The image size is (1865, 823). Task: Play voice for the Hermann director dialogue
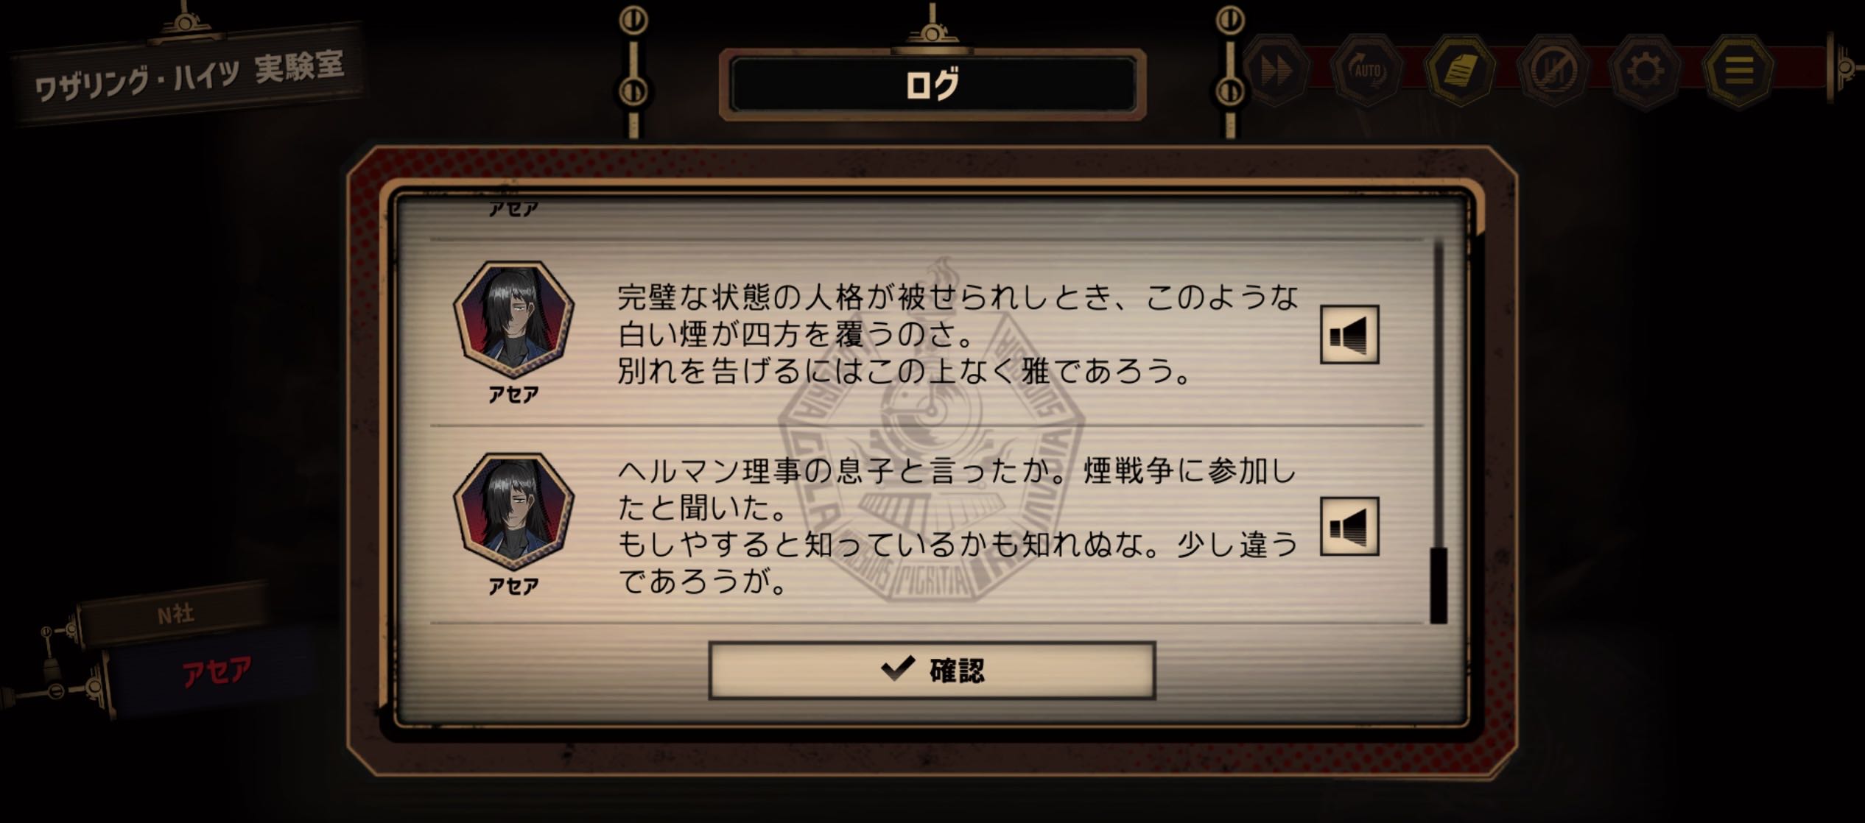tap(1349, 526)
